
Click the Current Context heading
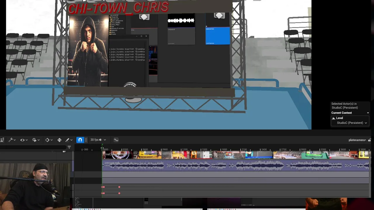click(x=341, y=113)
